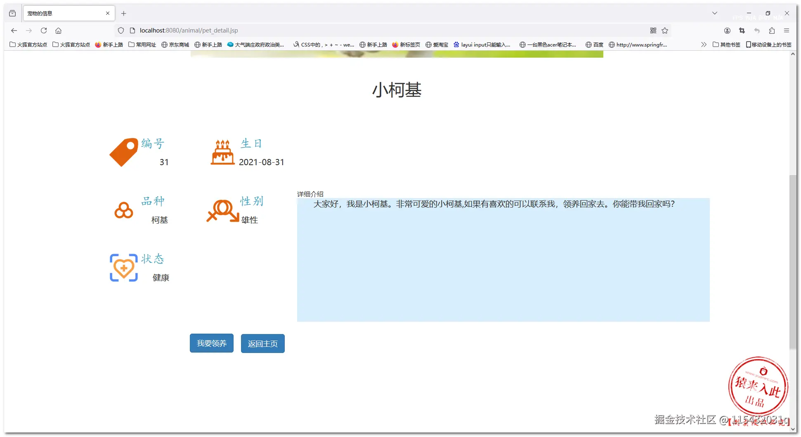The image size is (801, 437).
Task: Open the CSS中的 bookmark
Action: click(x=324, y=44)
